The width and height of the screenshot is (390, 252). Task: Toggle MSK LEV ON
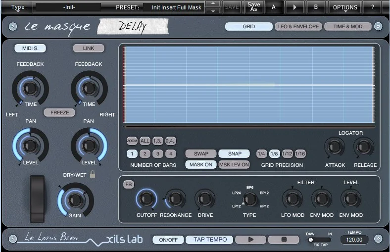coord(234,164)
